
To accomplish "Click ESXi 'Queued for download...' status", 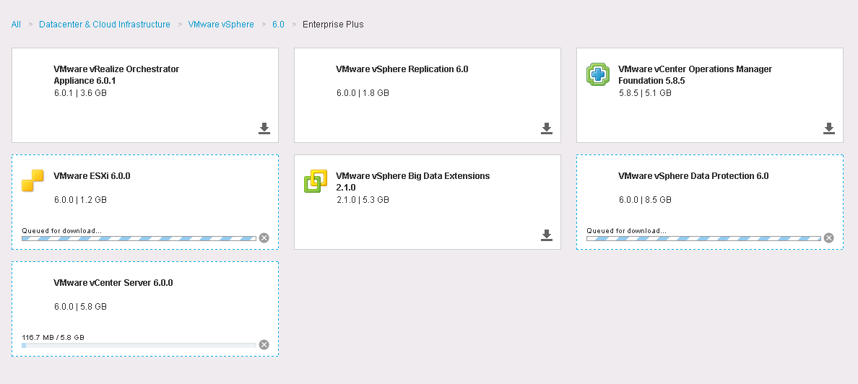I will coord(62,231).
